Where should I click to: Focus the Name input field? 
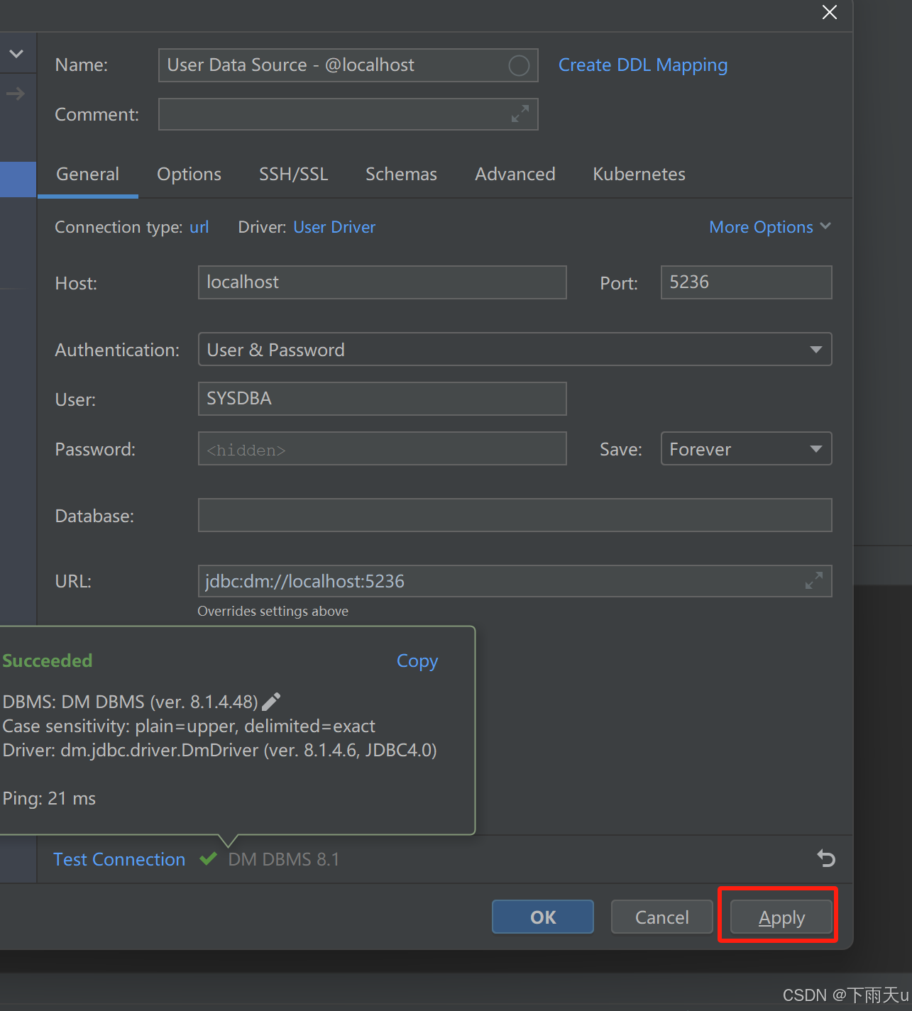pyautogui.click(x=348, y=65)
